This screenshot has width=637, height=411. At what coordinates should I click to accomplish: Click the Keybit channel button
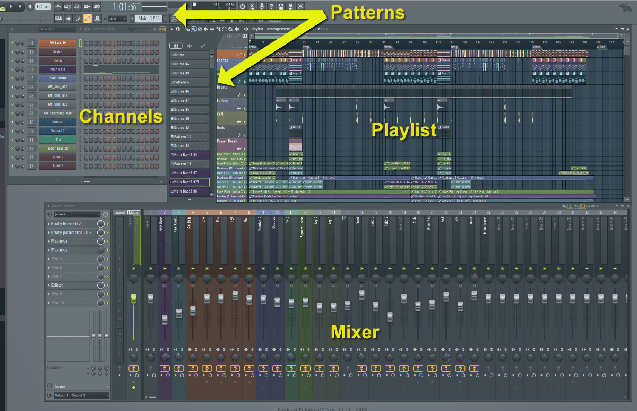(x=58, y=52)
